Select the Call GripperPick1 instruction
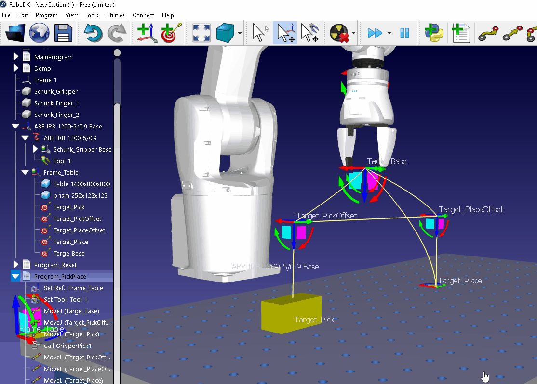The height and width of the screenshot is (384, 537). point(67,346)
